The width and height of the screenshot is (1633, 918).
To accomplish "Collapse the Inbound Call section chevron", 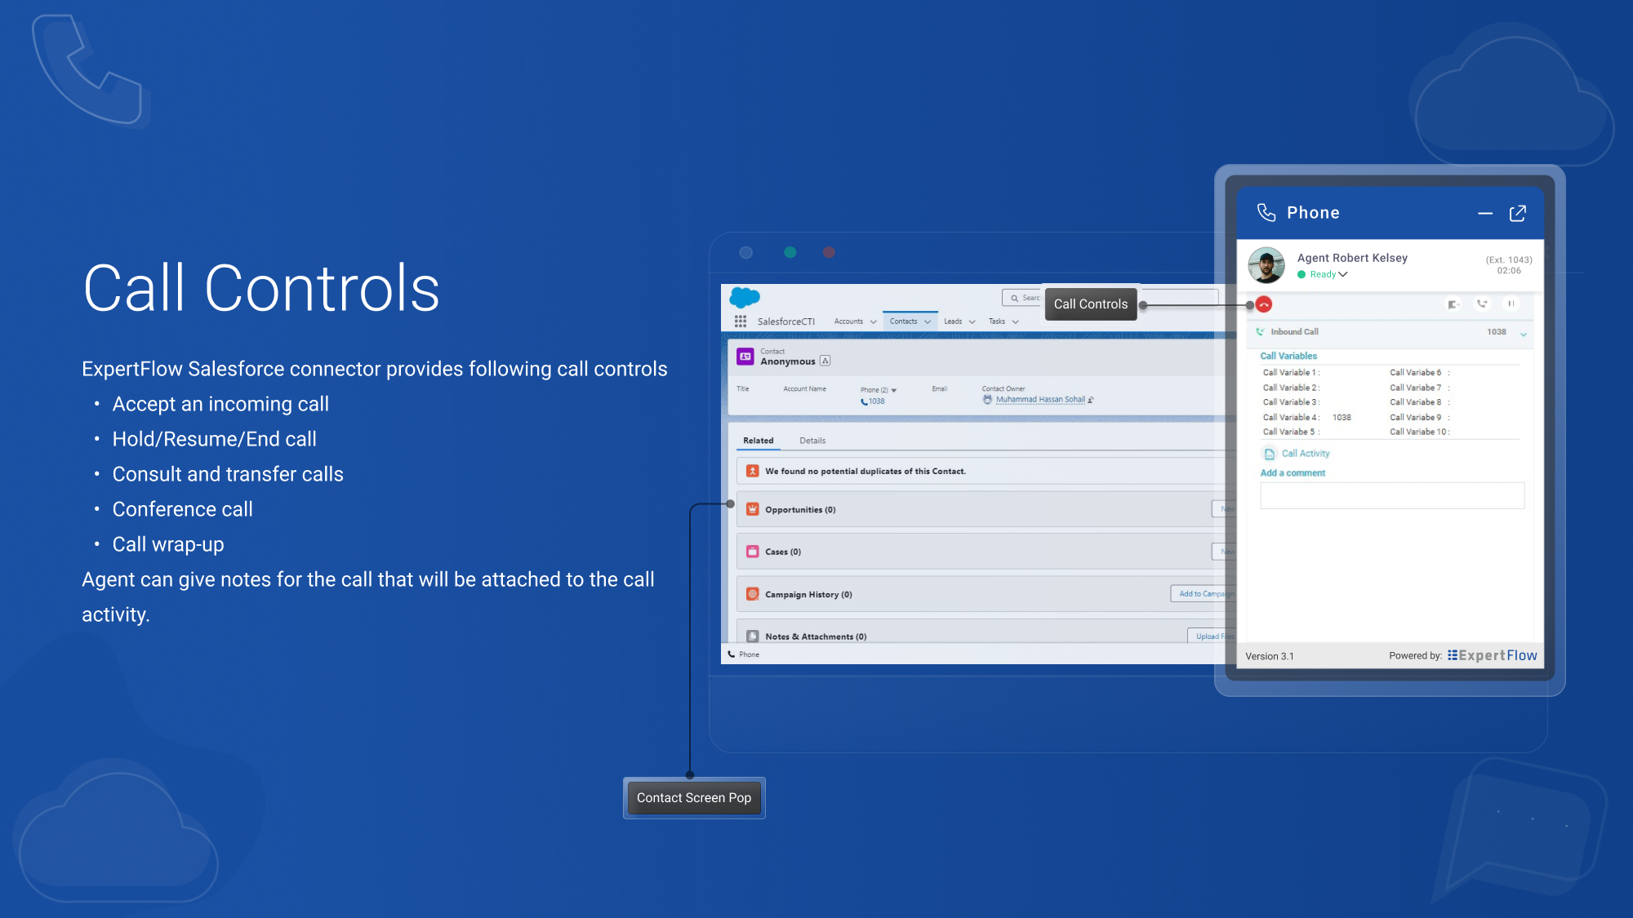I will (x=1524, y=335).
